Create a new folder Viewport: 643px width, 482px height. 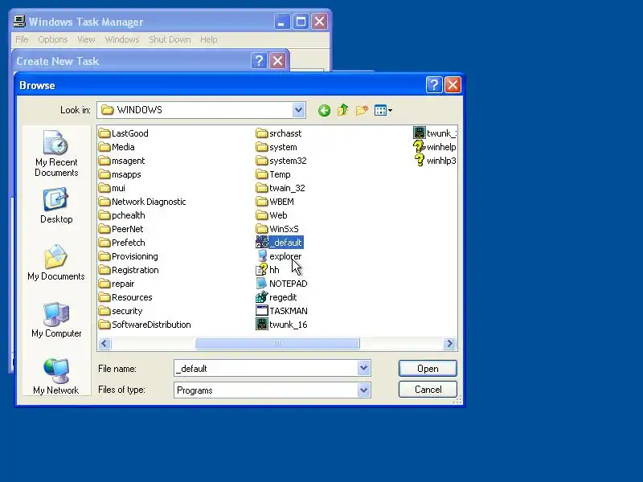[x=362, y=110]
